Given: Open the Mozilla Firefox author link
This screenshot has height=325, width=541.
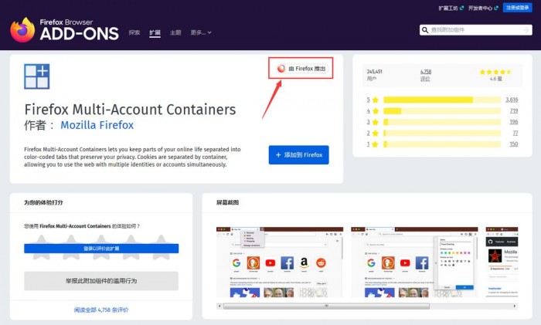Looking at the screenshot, I should coord(97,125).
